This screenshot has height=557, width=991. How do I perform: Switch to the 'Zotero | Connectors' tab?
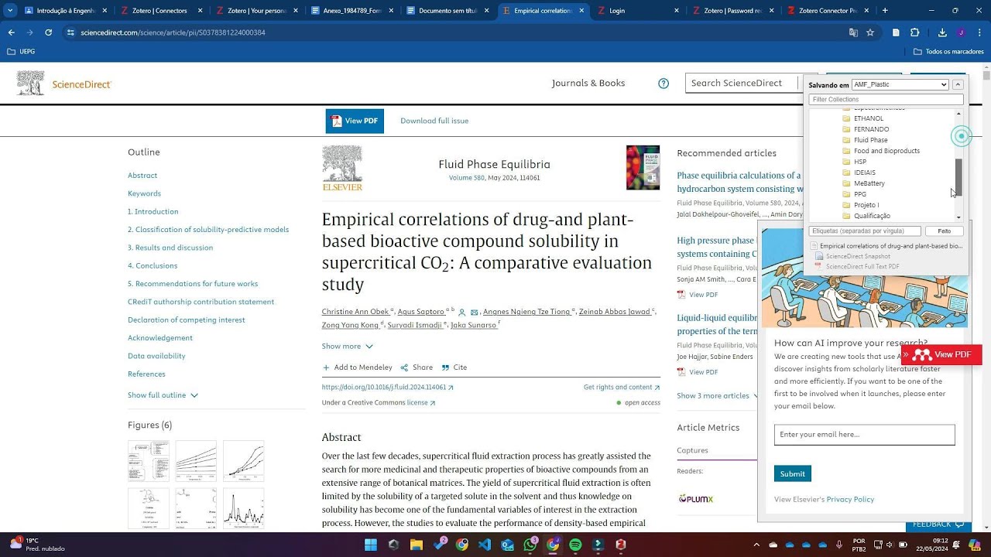[x=161, y=11]
